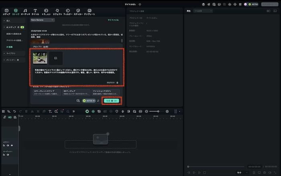Open the メディア (Media) tab
Viewport: 281px width, 176px height.
tap(6, 12)
